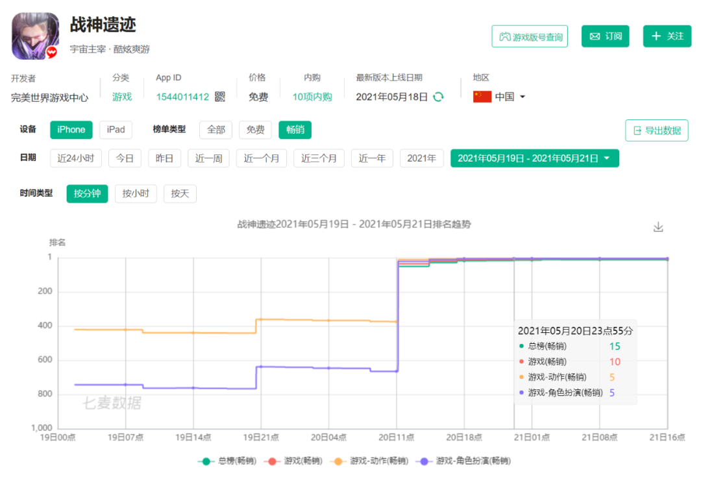Click the subtitle 宇宙主宰 · 酷炫爽游
This screenshot has height=477, width=701.
pyautogui.click(x=110, y=49)
